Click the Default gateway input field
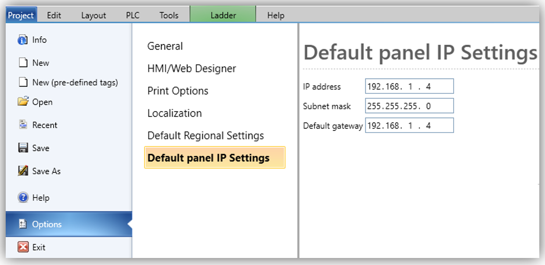This screenshot has height=265, width=545. point(409,125)
